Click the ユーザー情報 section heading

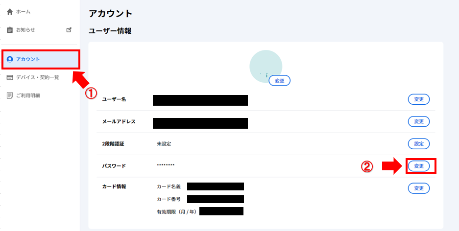(110, 31)
